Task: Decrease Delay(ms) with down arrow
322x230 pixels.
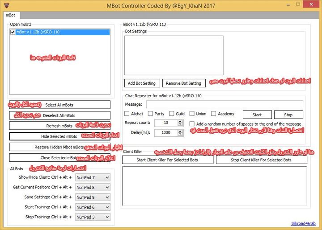Action: [180, 134]
